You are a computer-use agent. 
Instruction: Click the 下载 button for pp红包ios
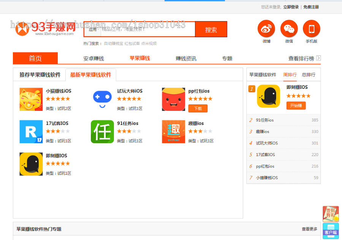click(x=198, y=108)
